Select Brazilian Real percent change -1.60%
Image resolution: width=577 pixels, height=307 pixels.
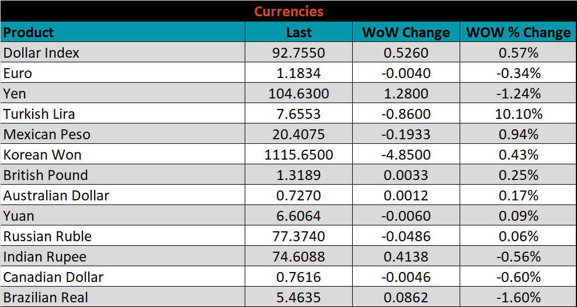(518, 298)
